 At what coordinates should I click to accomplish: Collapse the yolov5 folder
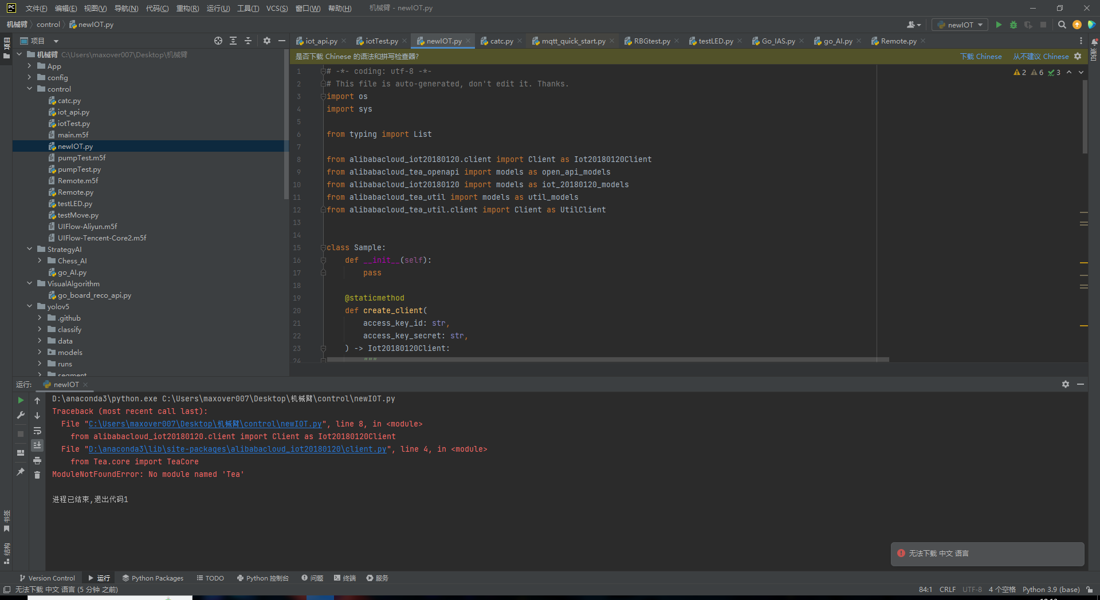(30, 306)
